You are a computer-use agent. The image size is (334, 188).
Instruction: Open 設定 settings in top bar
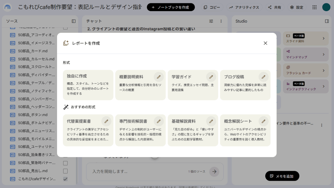(297, 7)
